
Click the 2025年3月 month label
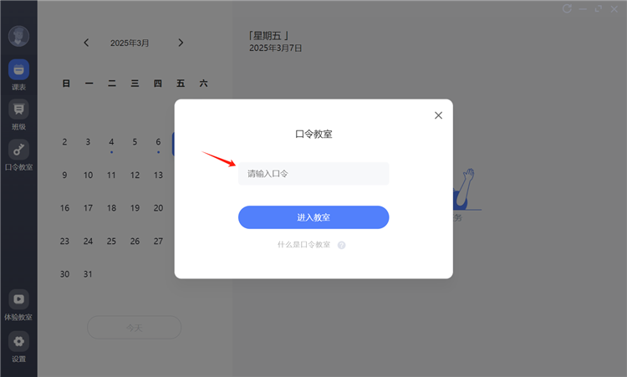(x=130, y=43)
